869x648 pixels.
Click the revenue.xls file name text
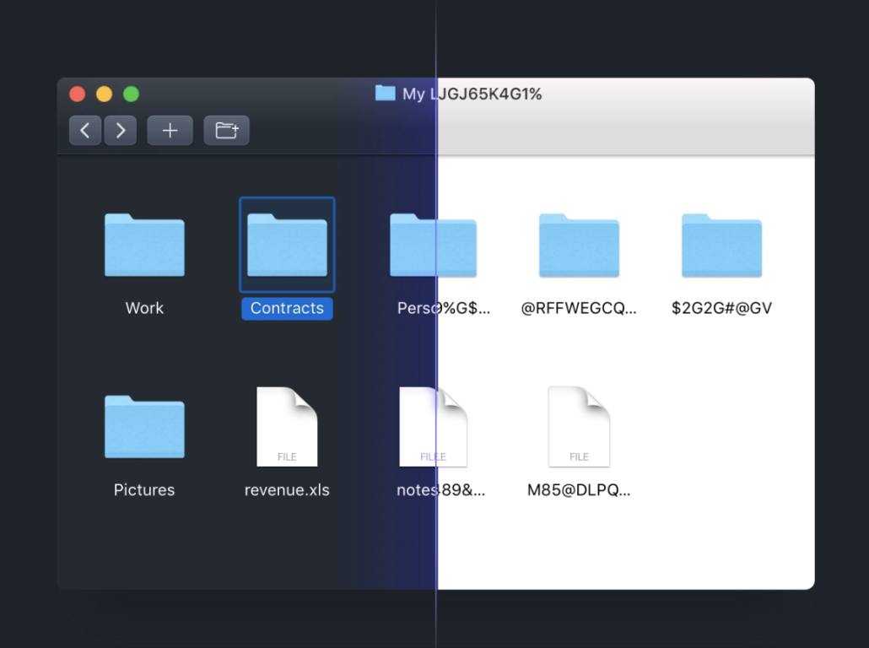pyautogui.click(x=287, y=490)
